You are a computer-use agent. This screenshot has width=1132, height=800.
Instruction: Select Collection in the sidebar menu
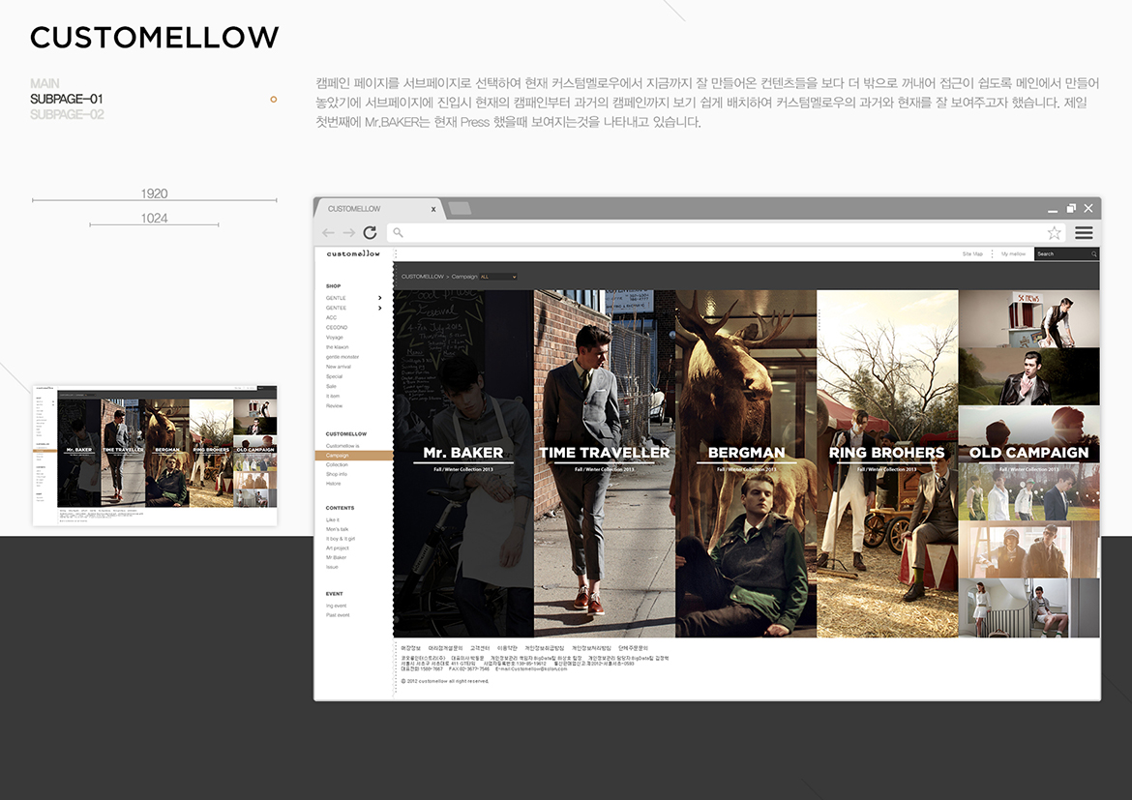tap(339, 464)
